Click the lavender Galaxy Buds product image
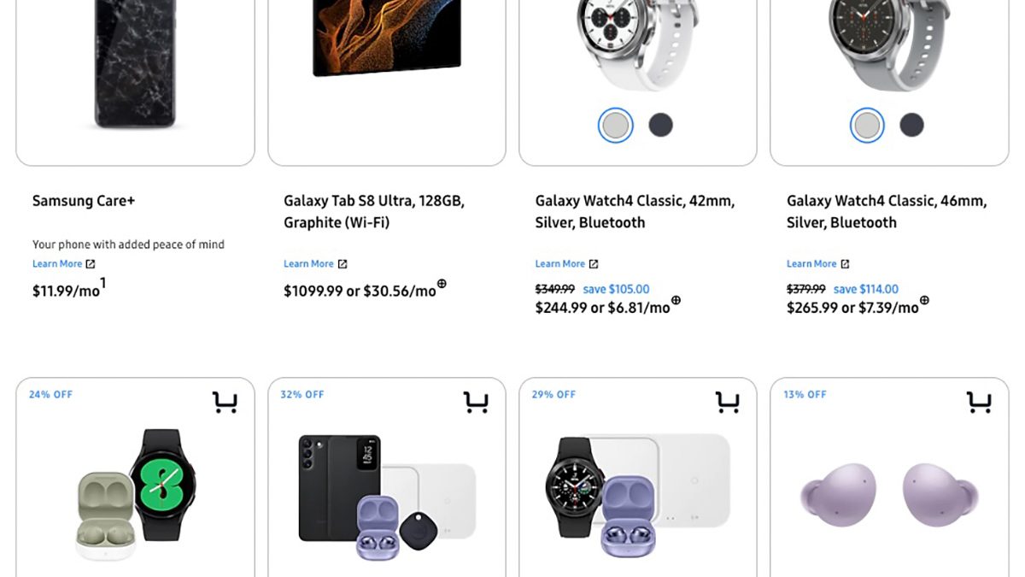 [889, 495]
